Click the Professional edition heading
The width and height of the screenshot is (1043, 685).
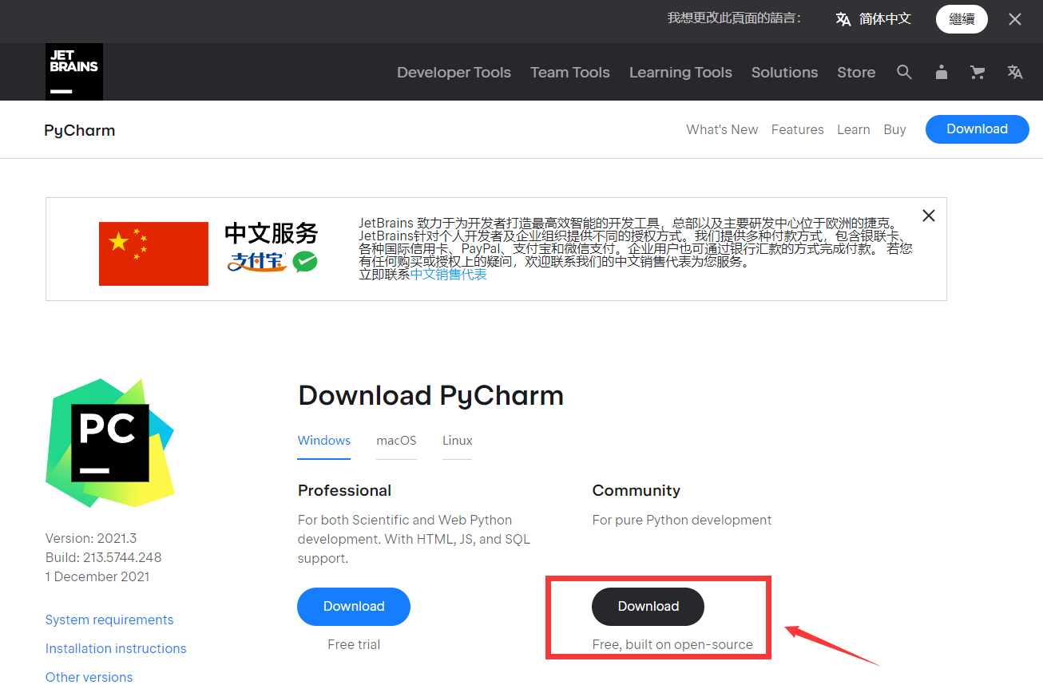point(344,490)
